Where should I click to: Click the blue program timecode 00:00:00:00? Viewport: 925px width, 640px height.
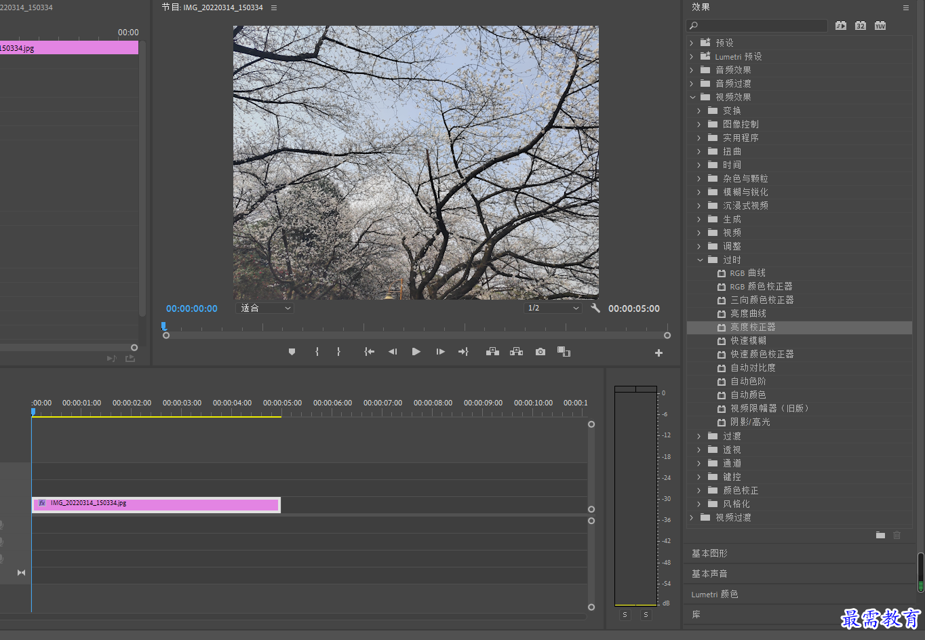[192, 308]
